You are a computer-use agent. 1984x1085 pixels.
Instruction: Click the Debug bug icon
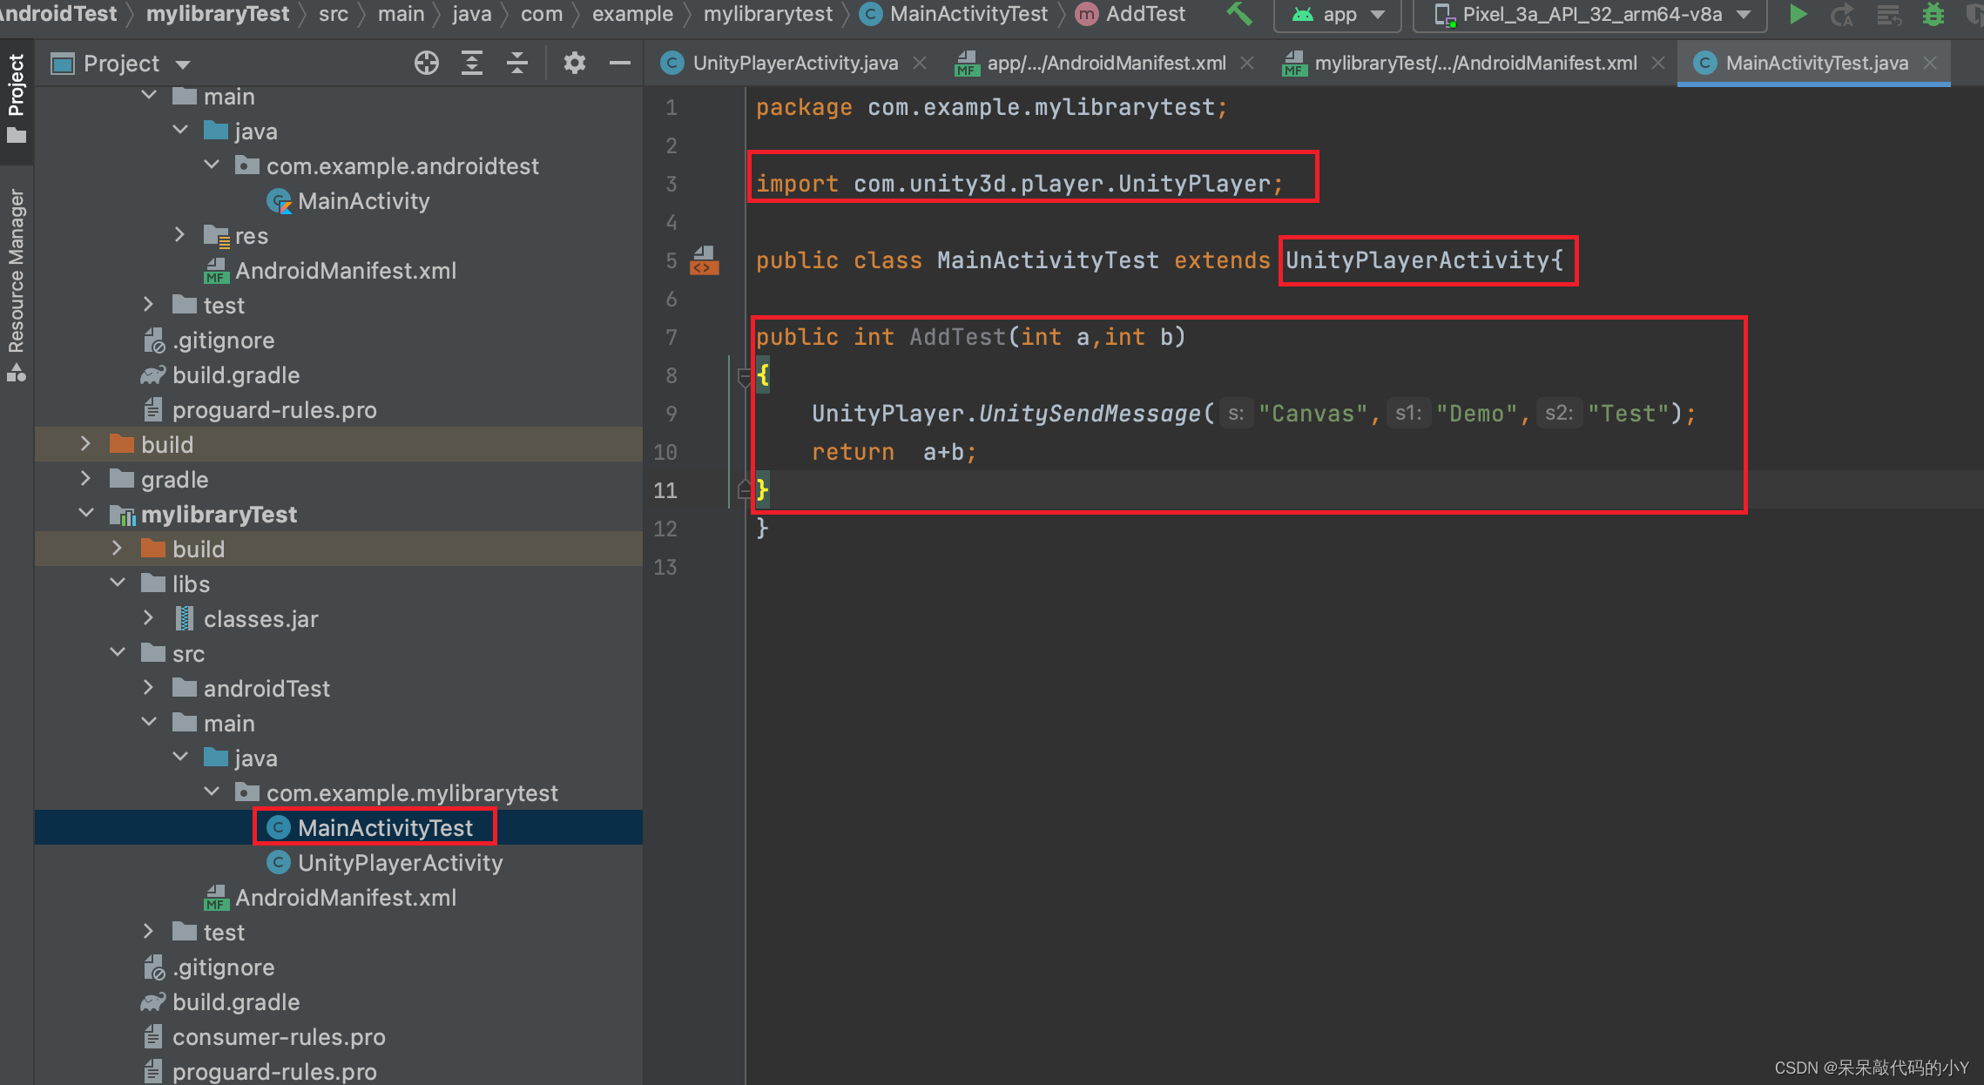(1933, 15)
